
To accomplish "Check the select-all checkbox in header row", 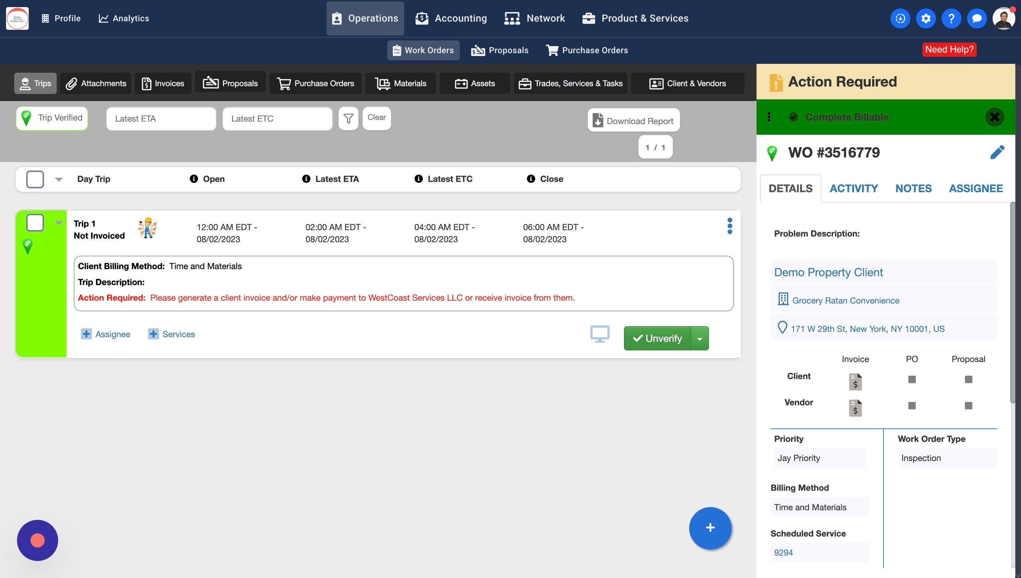I will pyautogui.click(x=35, y=179).
